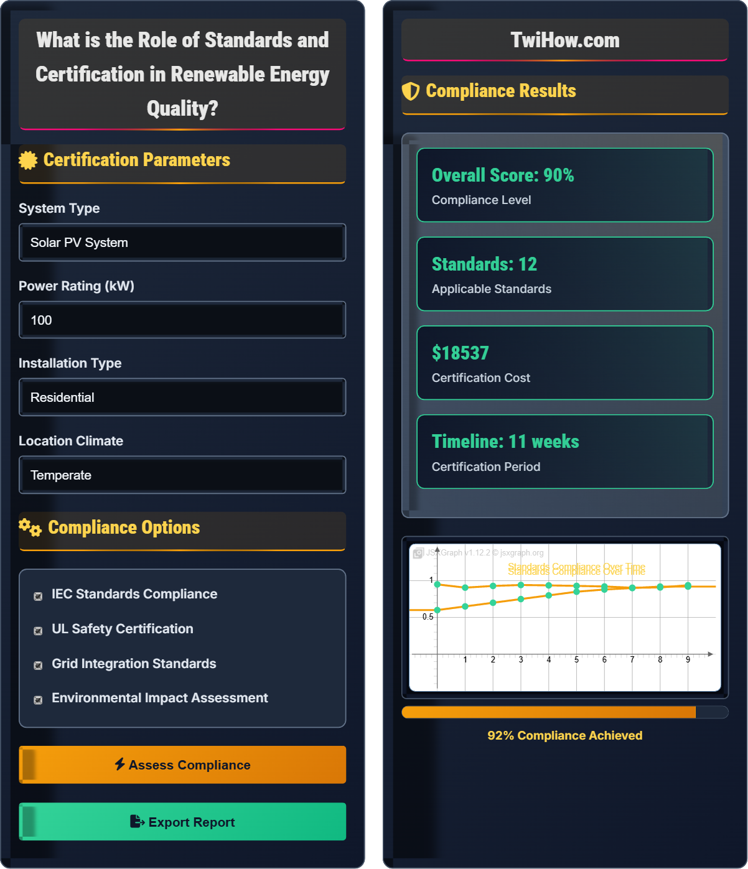Click x-axis tick label 9 in the chart
748x869 pixels.
pyautogui.click(x=688, y=660)
